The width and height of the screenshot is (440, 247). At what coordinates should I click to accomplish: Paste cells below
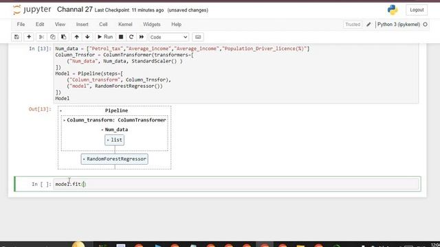tap(64, 37)
